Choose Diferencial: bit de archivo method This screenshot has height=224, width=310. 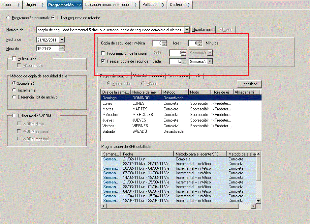click(14, 97)
